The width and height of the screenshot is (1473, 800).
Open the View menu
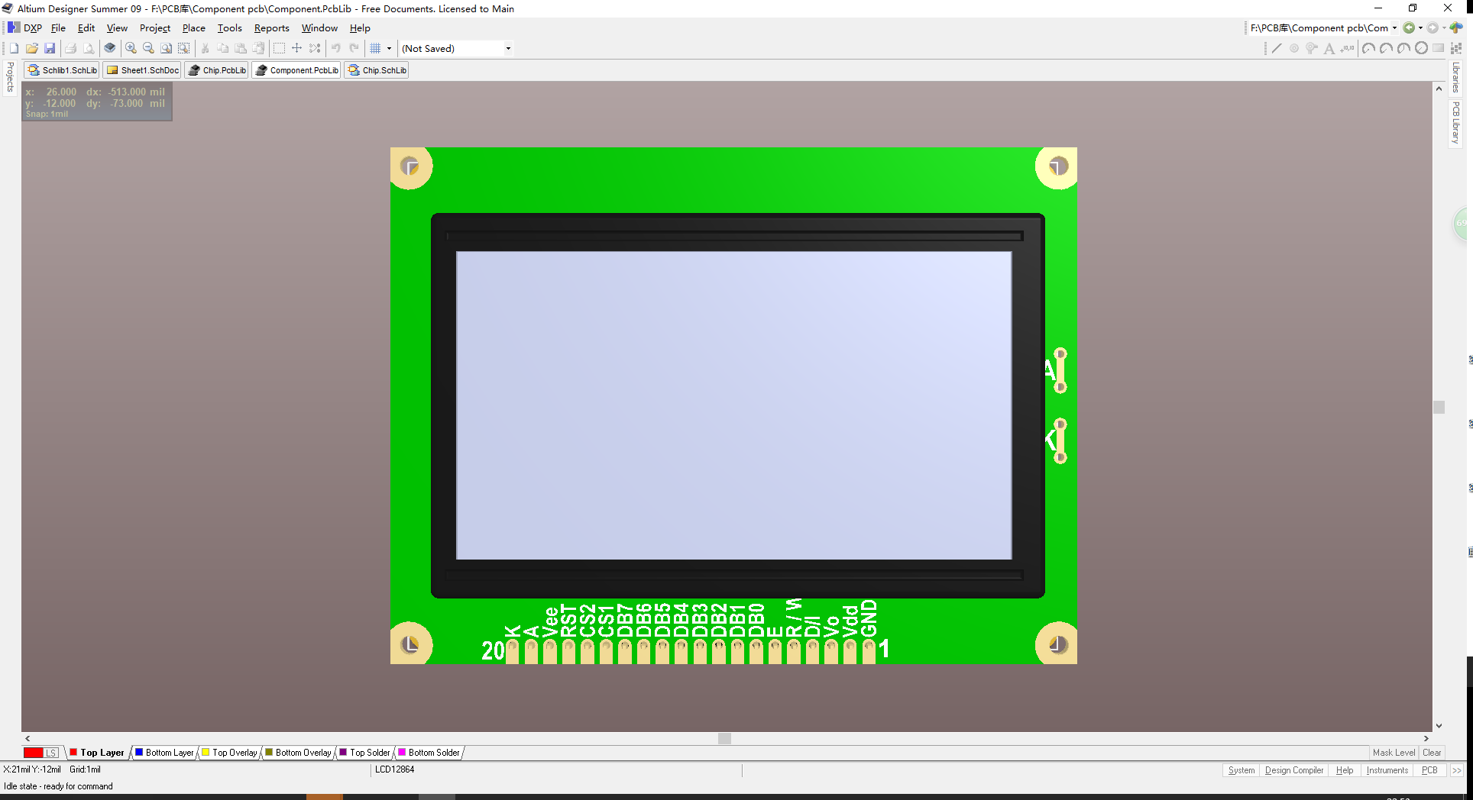[117, 28]
